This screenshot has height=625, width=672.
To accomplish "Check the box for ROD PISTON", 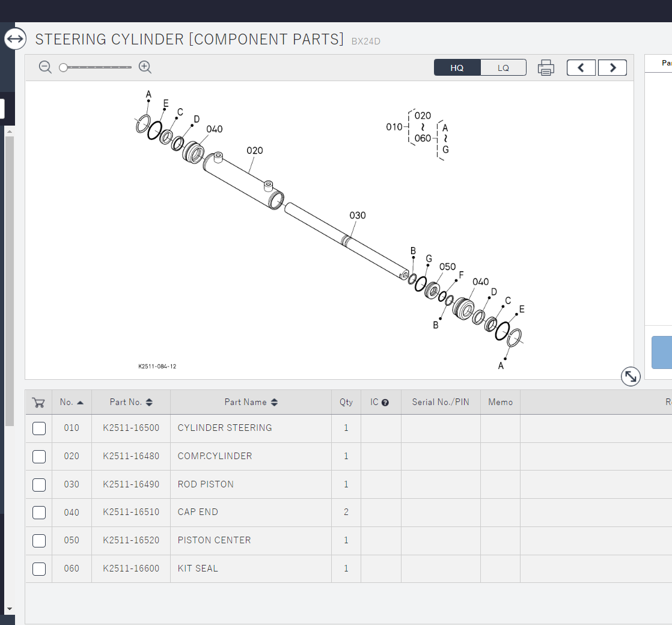I will pos(39,484).
